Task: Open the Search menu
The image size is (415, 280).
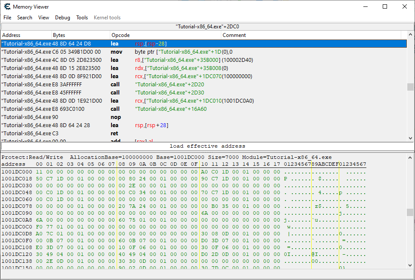Action: 25,18
